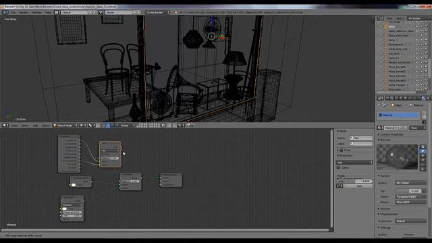Open the Help menu
Image resolution: width=432 pixels, height=243 pixels.
48,12
